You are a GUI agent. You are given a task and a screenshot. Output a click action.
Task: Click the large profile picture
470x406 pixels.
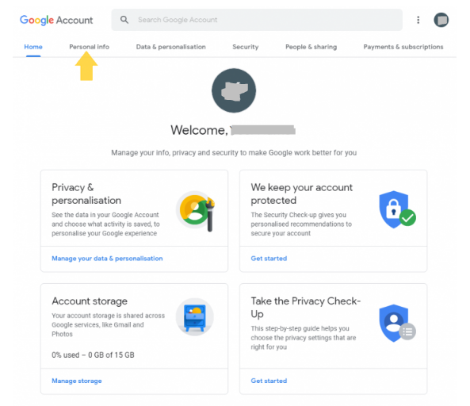coord(234,90)
